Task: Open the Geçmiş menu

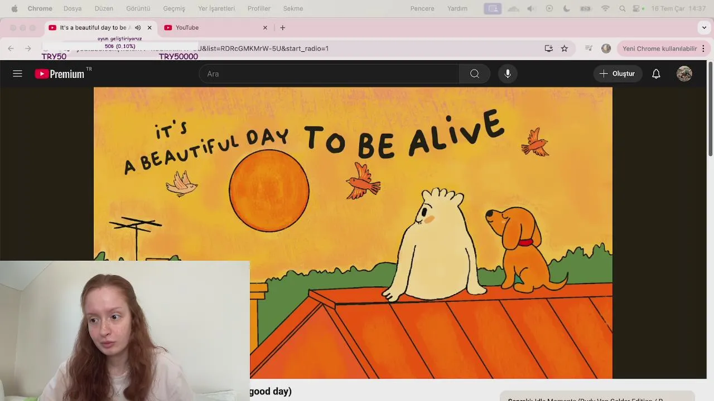Action: tap(174, 8)
